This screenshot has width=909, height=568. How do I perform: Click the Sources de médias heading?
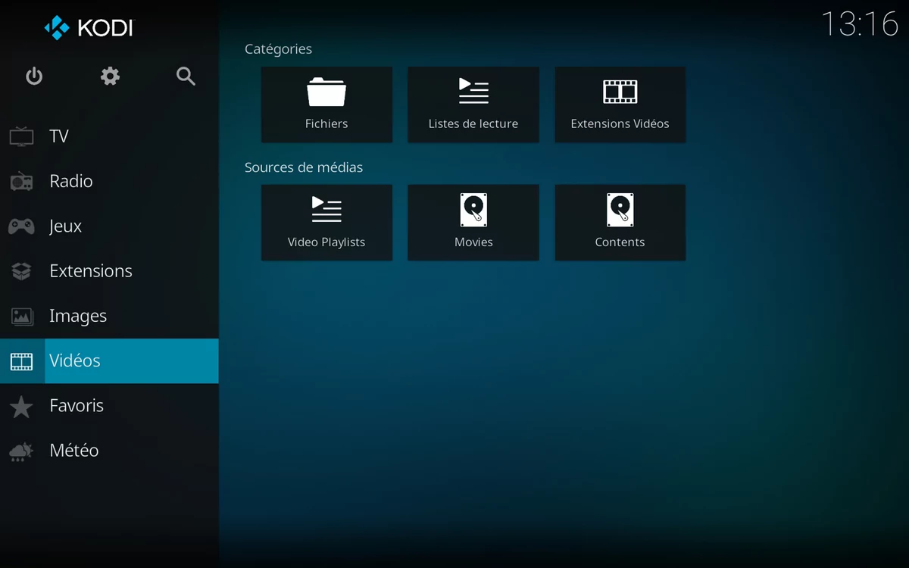coord(304,167)
